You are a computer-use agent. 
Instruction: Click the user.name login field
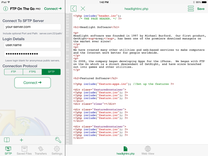coord(32,45)
